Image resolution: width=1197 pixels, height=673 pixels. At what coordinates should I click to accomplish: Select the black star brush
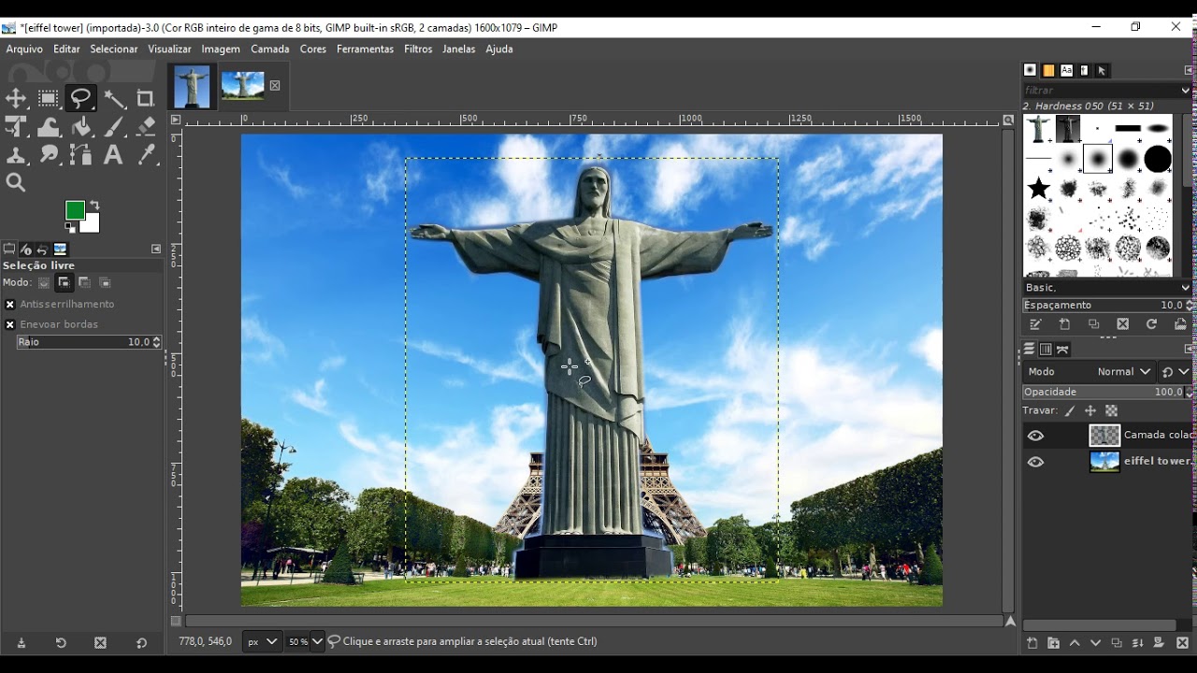tap(1039, 189)
